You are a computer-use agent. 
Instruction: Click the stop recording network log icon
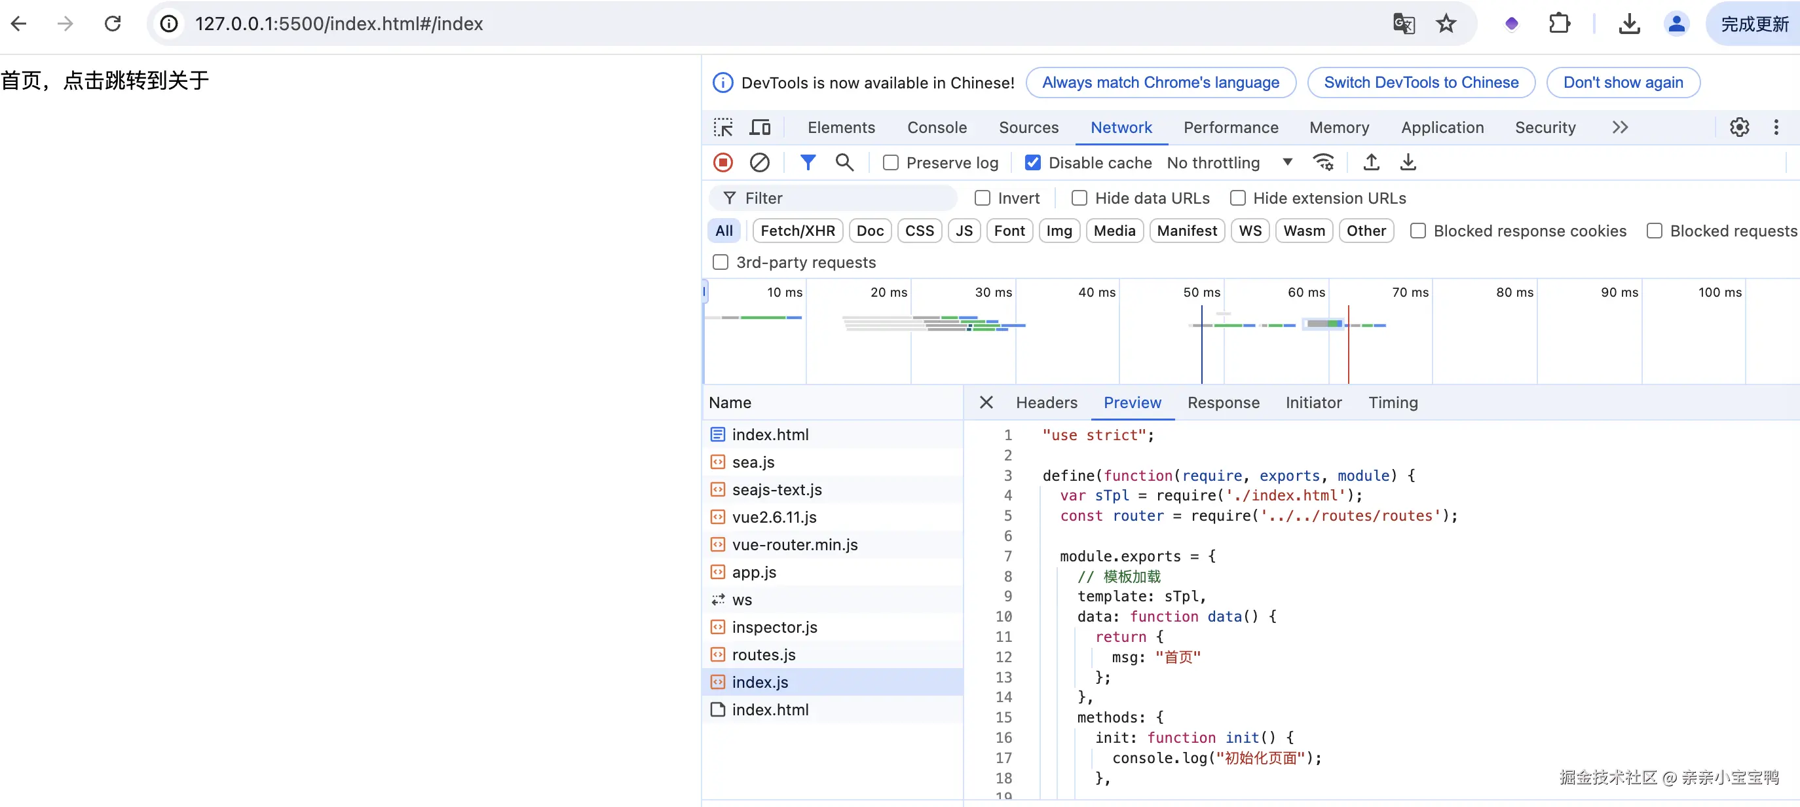click(723, 163)
